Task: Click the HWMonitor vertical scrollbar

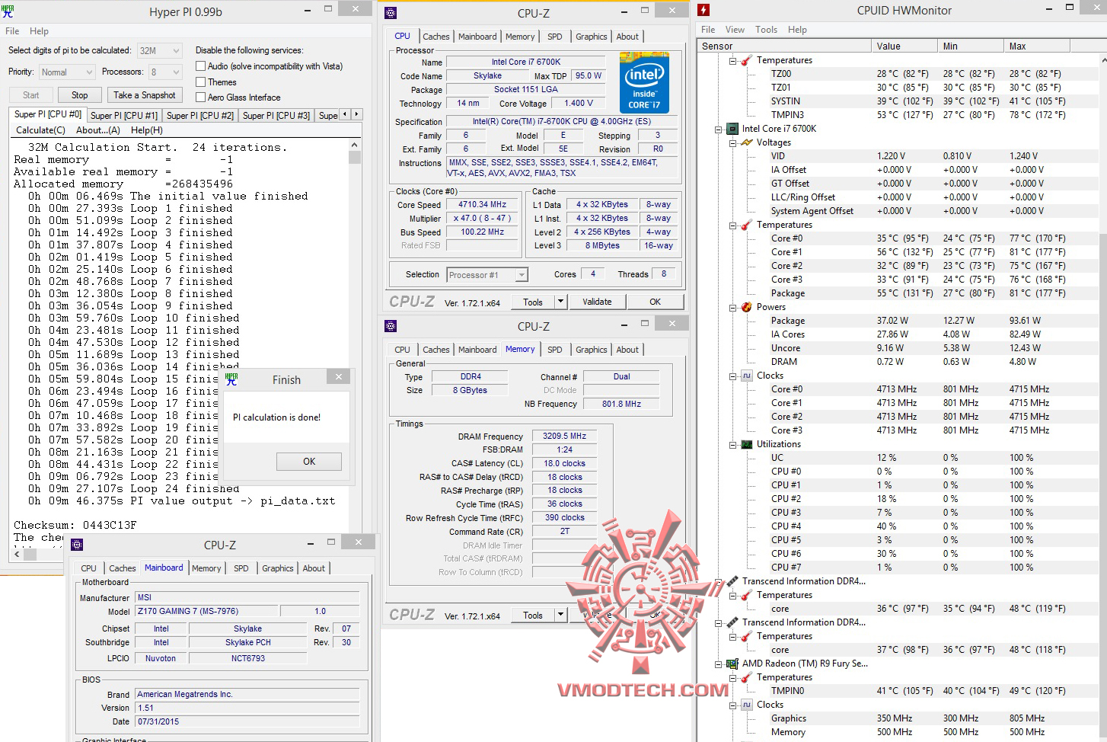Action: (x=1103, y=398)
